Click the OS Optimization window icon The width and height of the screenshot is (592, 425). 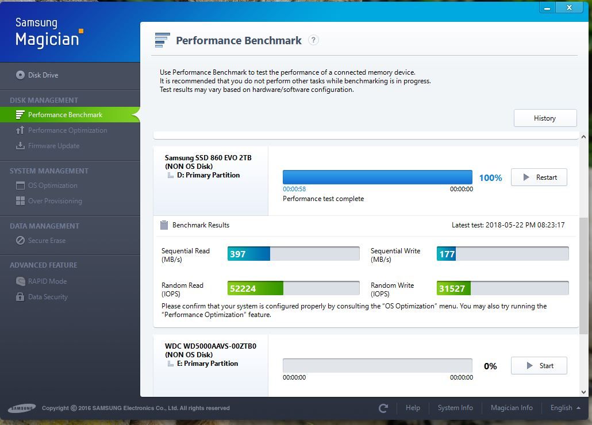[20, 185]
